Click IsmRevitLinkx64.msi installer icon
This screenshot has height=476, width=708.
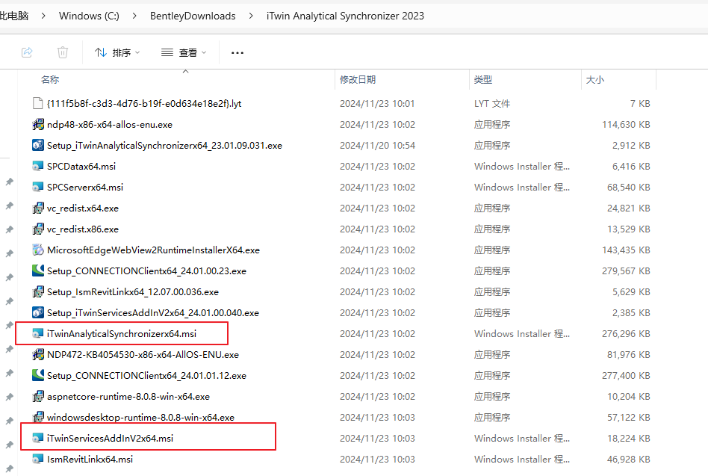pyautogui.click(x=38, y=460)
